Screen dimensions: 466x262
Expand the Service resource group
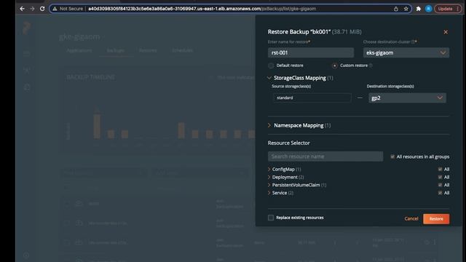pos(269,193)
